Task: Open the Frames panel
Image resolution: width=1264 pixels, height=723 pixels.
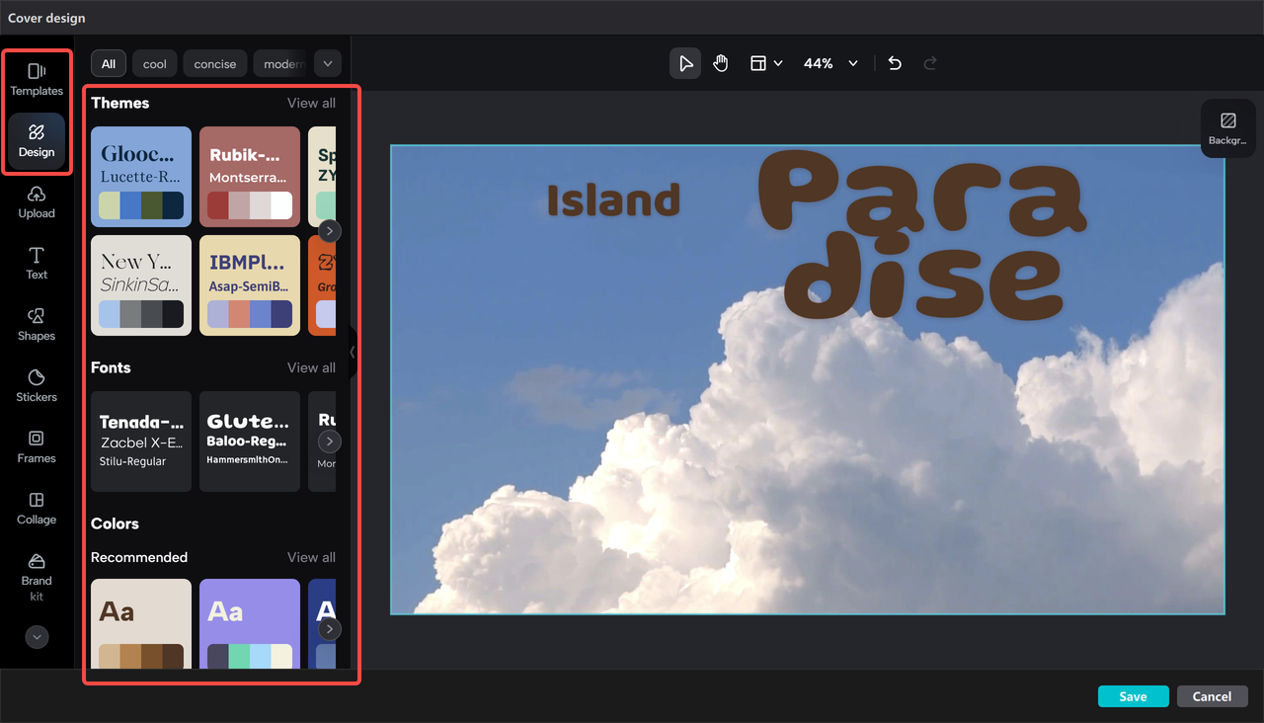Action: point(37,447)
